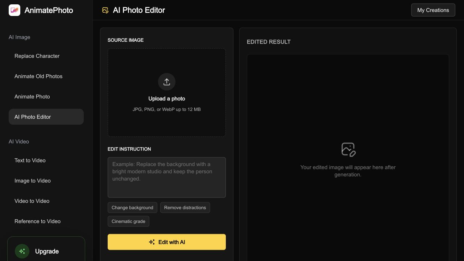Screen dimensions: 464x261
Task: Click the yellow Edit with AI button
Action: point(167,242)
